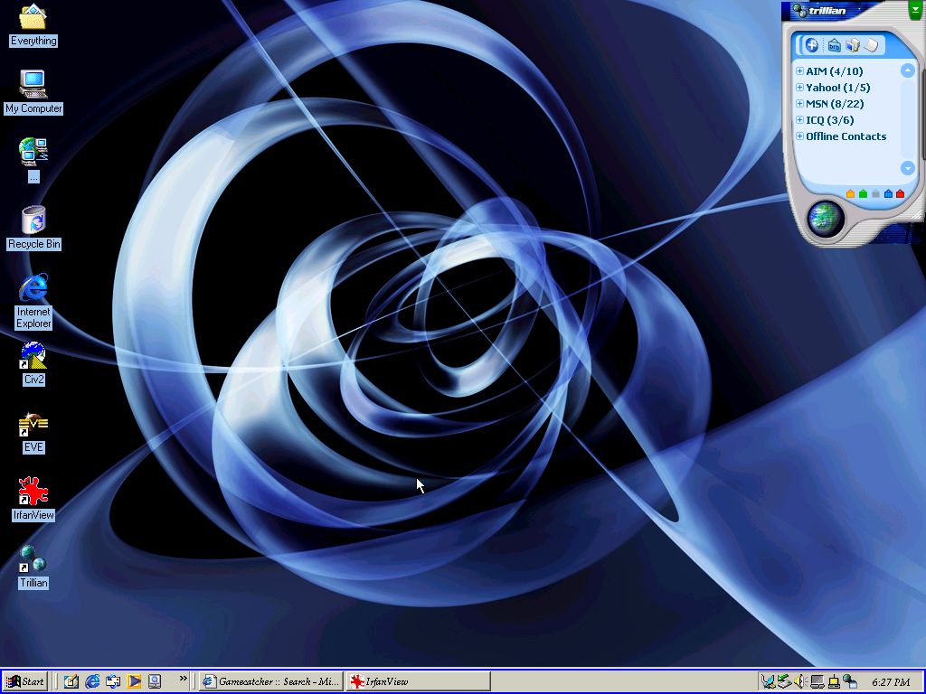
Task: Click the Trillian window resize grip
Action: click(x=919, y=216)
